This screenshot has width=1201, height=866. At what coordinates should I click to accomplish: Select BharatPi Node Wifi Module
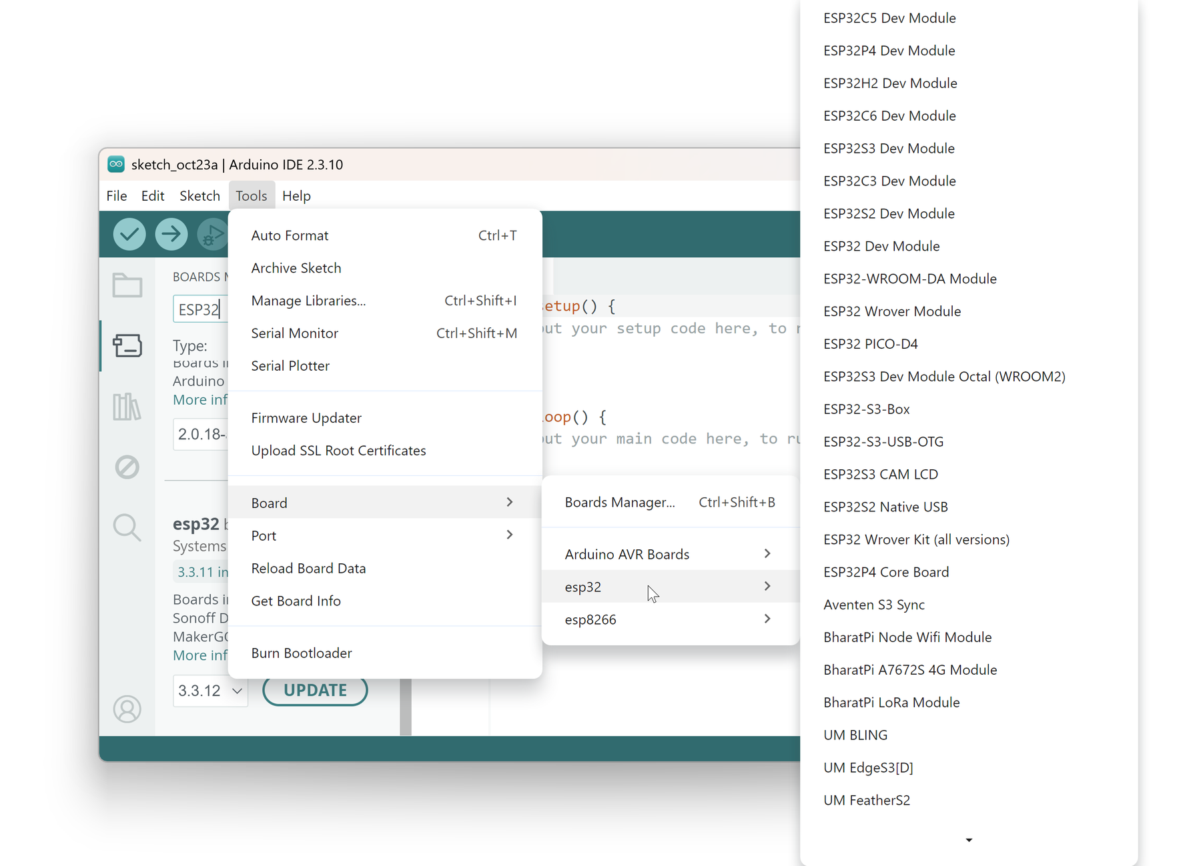pyautogui.click(x=969, y=638)
